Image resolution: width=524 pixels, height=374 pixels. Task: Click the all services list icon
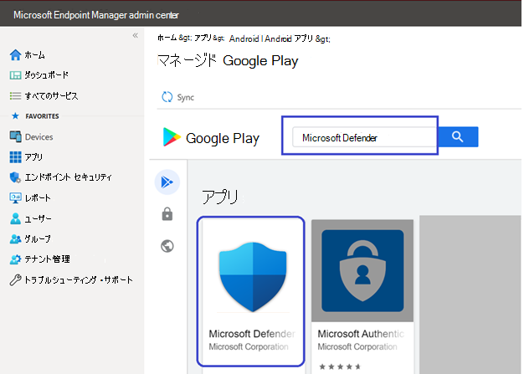[15, 96]
